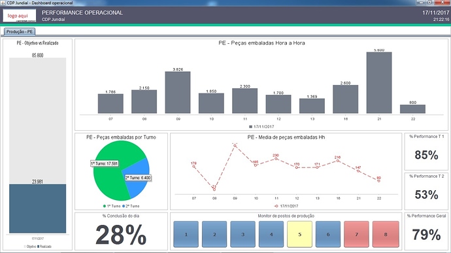Click the window title bar app icon
451x253 pixels.
pos(3,3)
